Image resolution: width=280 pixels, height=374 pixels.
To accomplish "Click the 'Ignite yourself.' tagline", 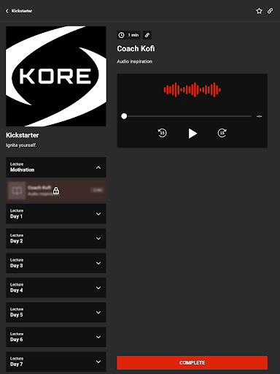I will (21, 145).
